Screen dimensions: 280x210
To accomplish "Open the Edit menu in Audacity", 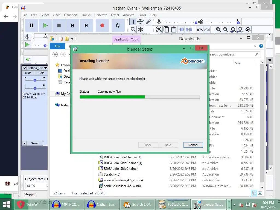I will (34, 15).
